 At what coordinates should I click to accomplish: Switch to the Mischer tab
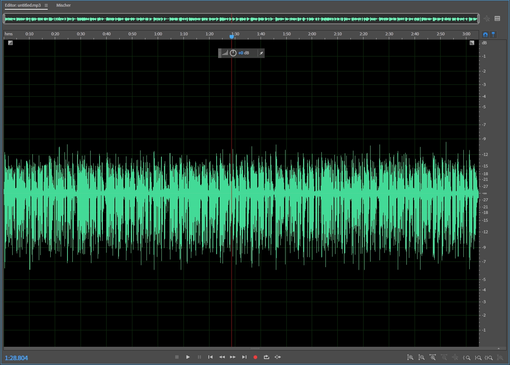[x=63, y=5]
